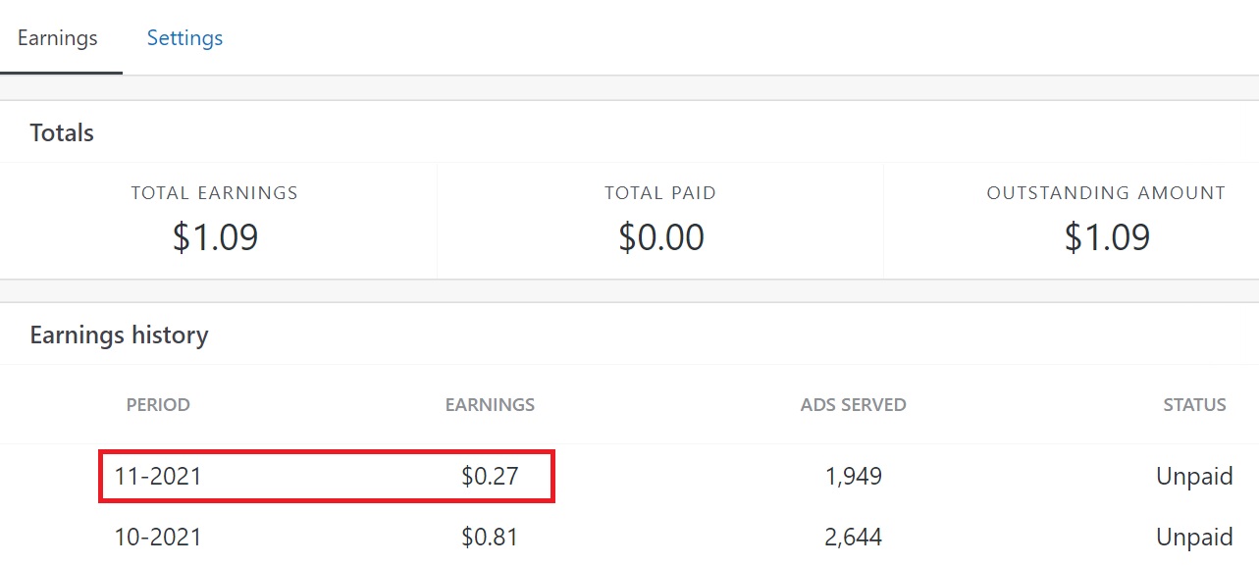Switch to the Settings tab
The width and height of the screenshot is (1259, 566).
[x=184, y=38]
